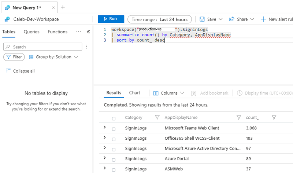Viewport: 293px width, 173px height.
Task: Switch to the Queries tab
Action: (31, 32)
